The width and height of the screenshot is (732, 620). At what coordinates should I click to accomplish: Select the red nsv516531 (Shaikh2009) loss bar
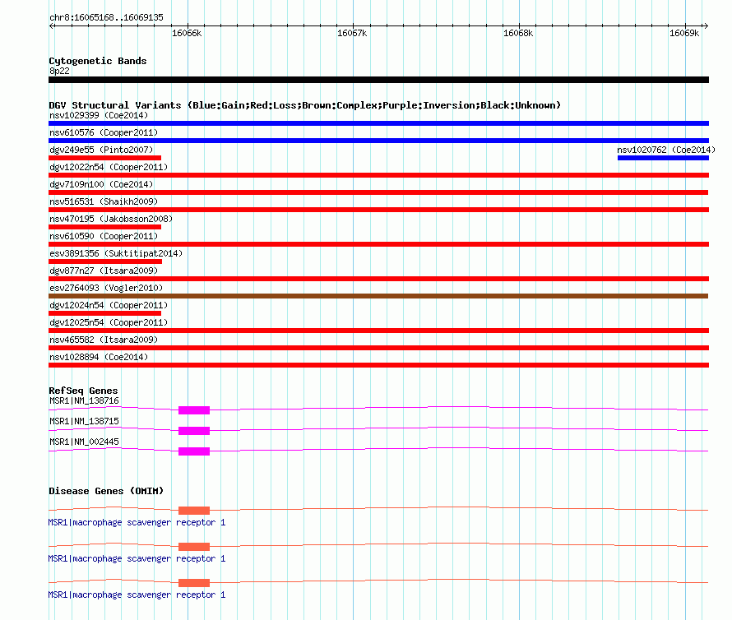(x=378, y=210)
